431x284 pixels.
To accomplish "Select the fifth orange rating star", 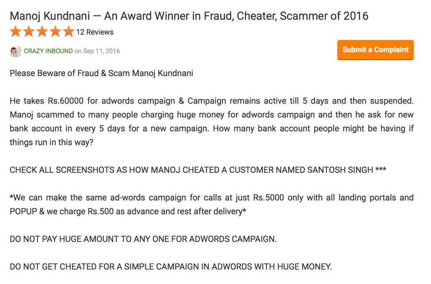I will [x=69, y=31].
